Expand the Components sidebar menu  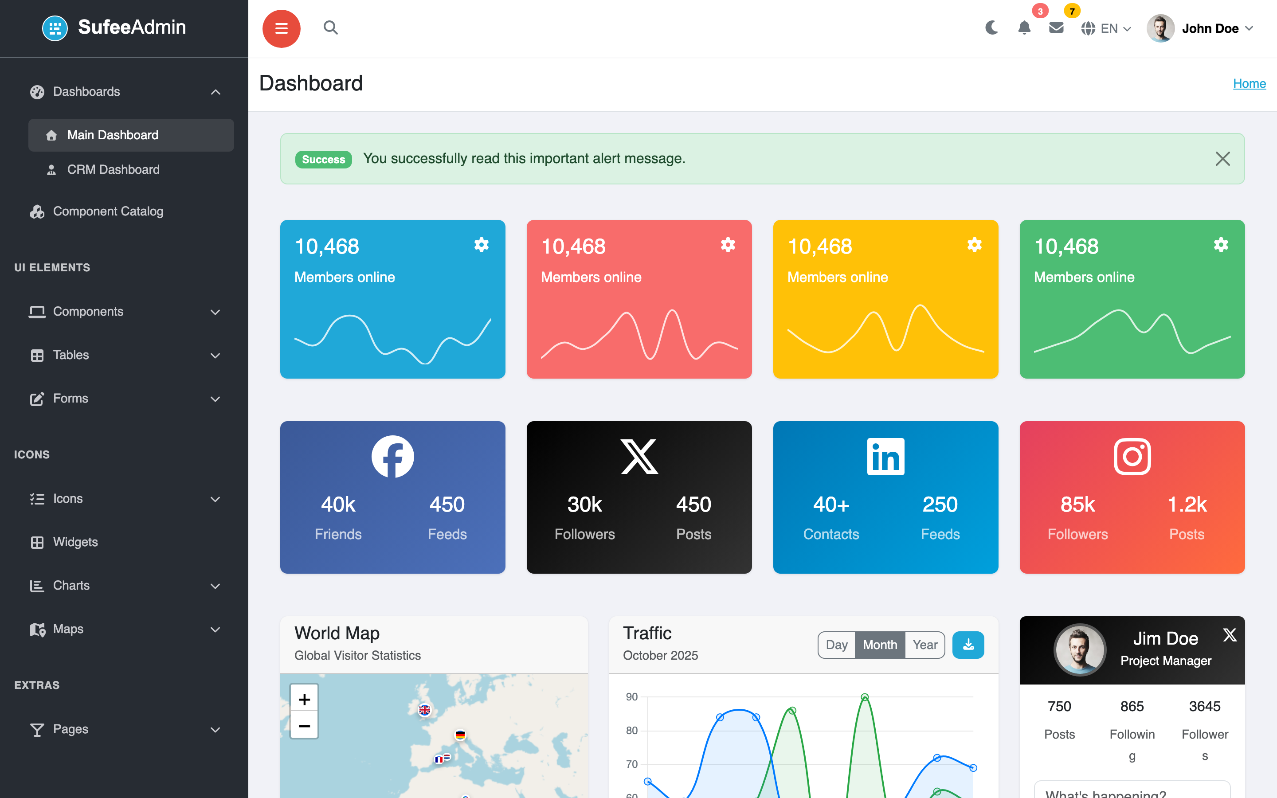click(125, 311)
